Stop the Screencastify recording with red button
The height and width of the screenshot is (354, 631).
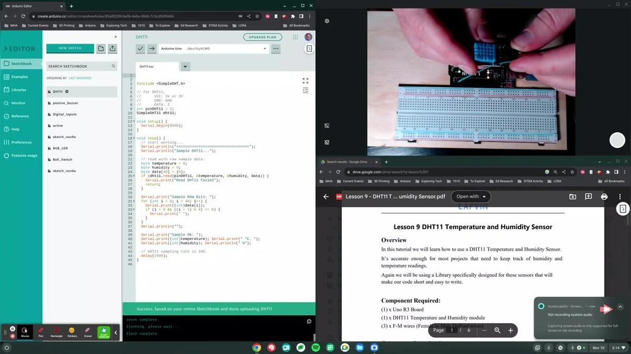pyautogui.click(x=12, y=336)
